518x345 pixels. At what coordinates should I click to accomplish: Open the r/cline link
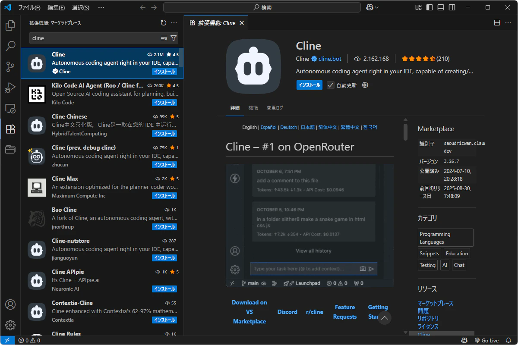coord(315,312)
